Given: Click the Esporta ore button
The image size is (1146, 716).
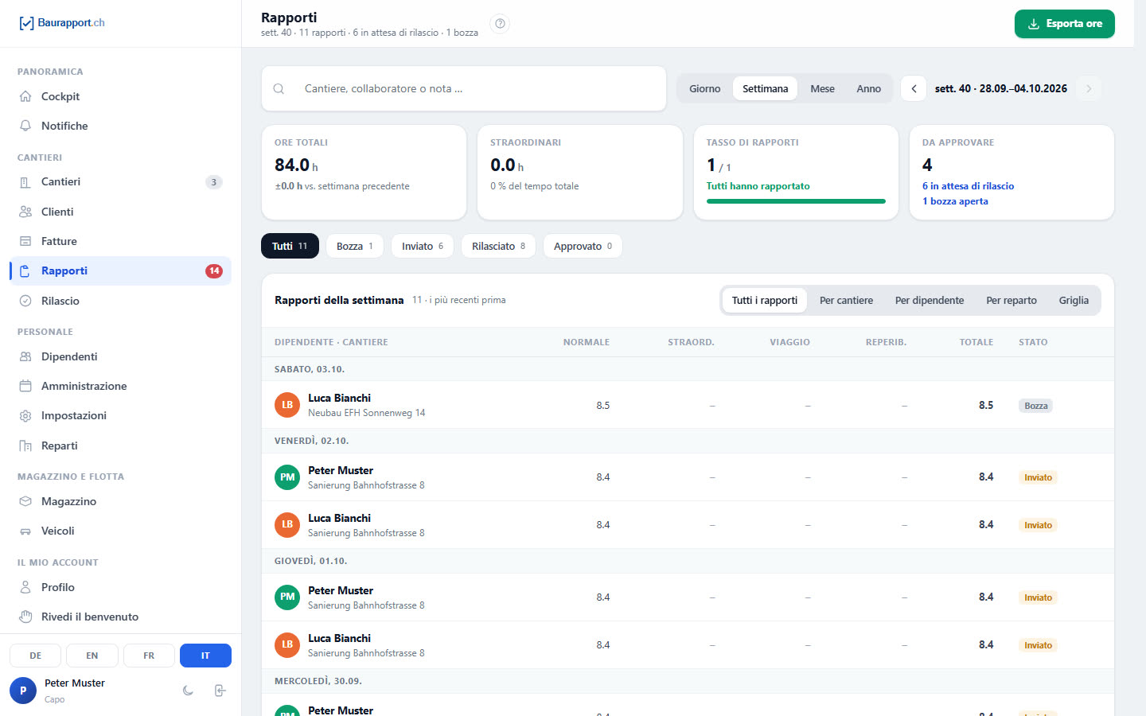Looking at the screenshot, I should 1065,24.
